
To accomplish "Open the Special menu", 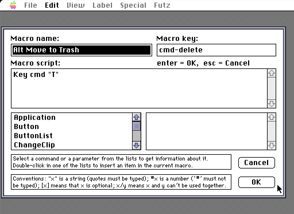I will (133, 5).
